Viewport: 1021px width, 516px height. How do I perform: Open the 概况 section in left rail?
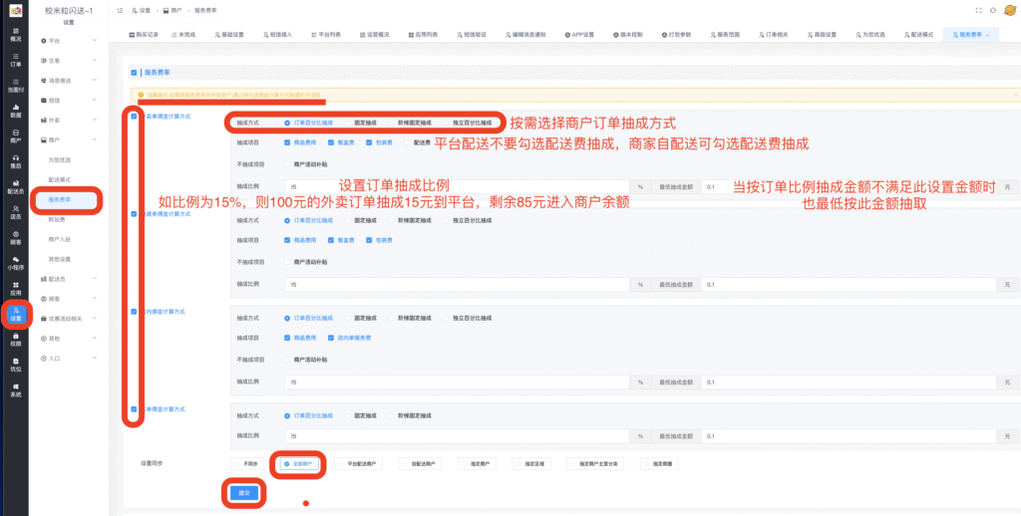(16, 35)
